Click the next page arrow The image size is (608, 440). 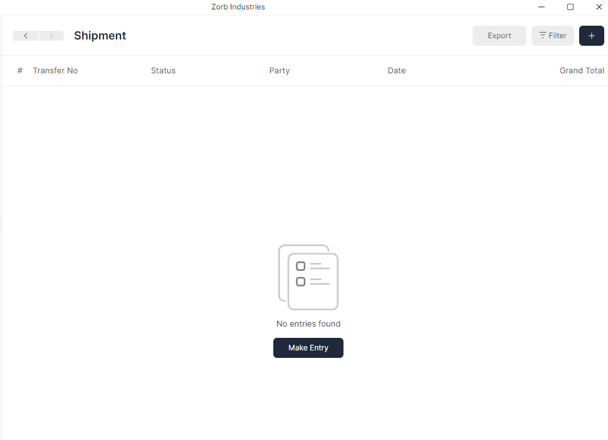pos(51,36)
